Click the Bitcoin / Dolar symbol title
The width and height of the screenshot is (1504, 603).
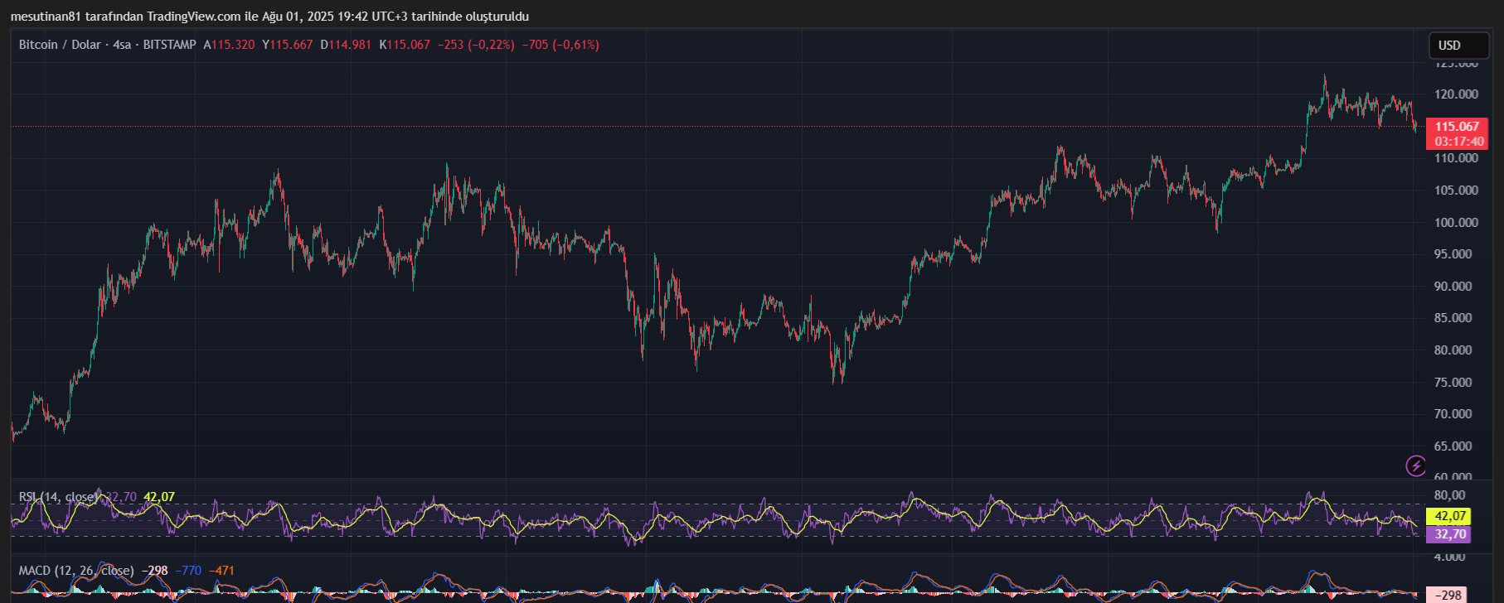60,45
